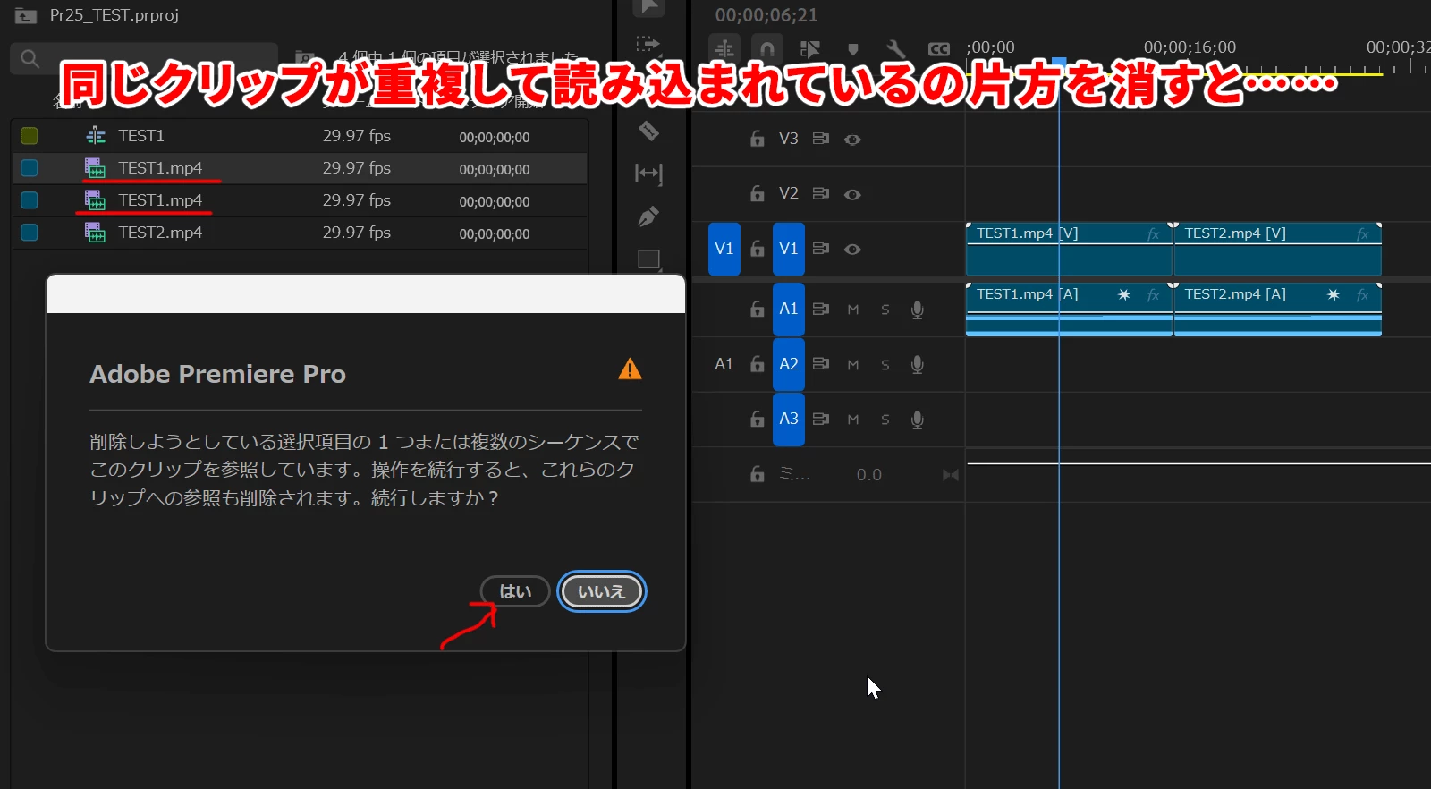Image resolution: width=1431 pixels, height=789 pixels.
Task: Select the Pen tool
Action: 648,216
